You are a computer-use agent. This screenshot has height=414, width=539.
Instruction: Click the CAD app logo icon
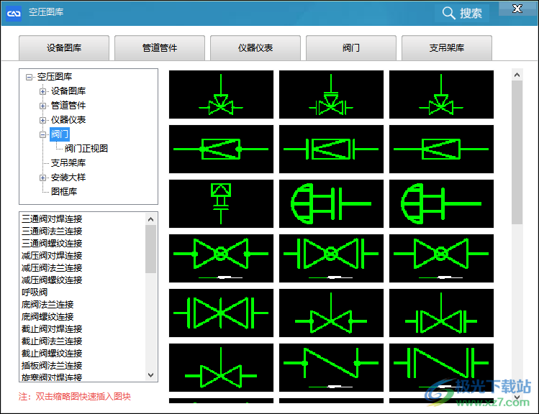[x=14, y=14]
